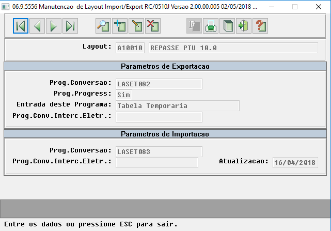331x231 pixels.
Task: Click the import Prog.Conversao field LASET083
Action: [x=159, y=152]
